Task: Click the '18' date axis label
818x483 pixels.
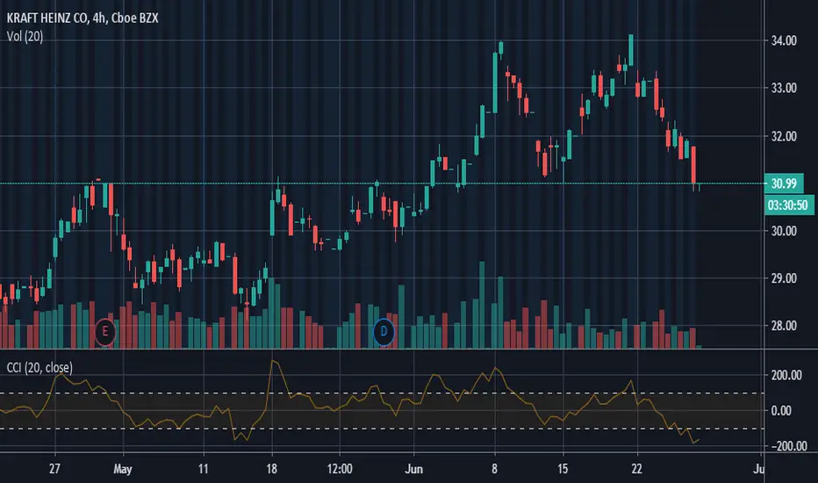Action: coord(272,469)
